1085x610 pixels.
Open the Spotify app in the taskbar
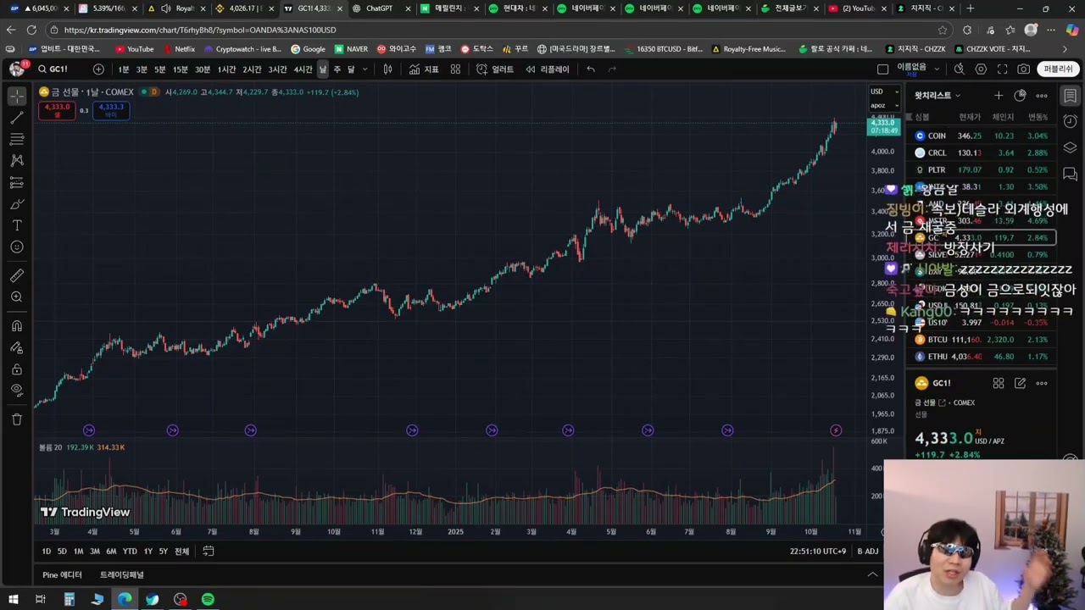pos(208,600)
